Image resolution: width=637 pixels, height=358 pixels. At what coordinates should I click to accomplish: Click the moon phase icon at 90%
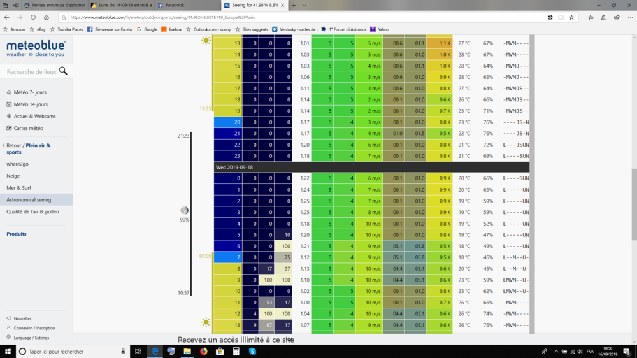coord(185,210)
